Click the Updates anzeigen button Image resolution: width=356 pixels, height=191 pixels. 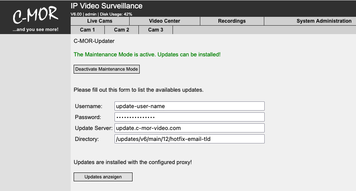[x=103, y=177]
